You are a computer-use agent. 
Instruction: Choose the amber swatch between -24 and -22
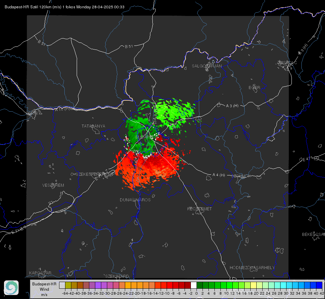(128, 285)
